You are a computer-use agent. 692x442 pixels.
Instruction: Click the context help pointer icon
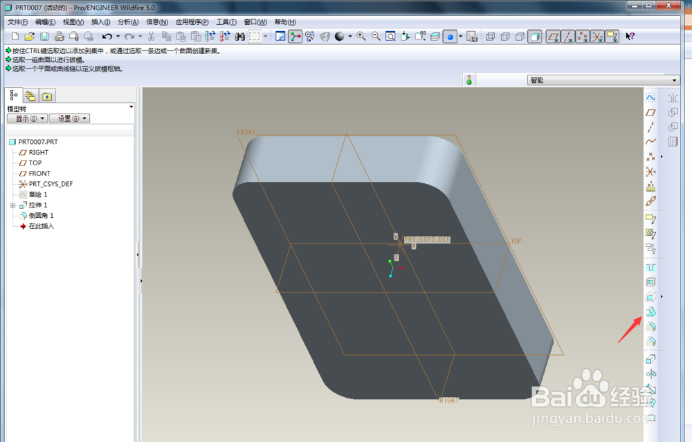coord(630,37)
